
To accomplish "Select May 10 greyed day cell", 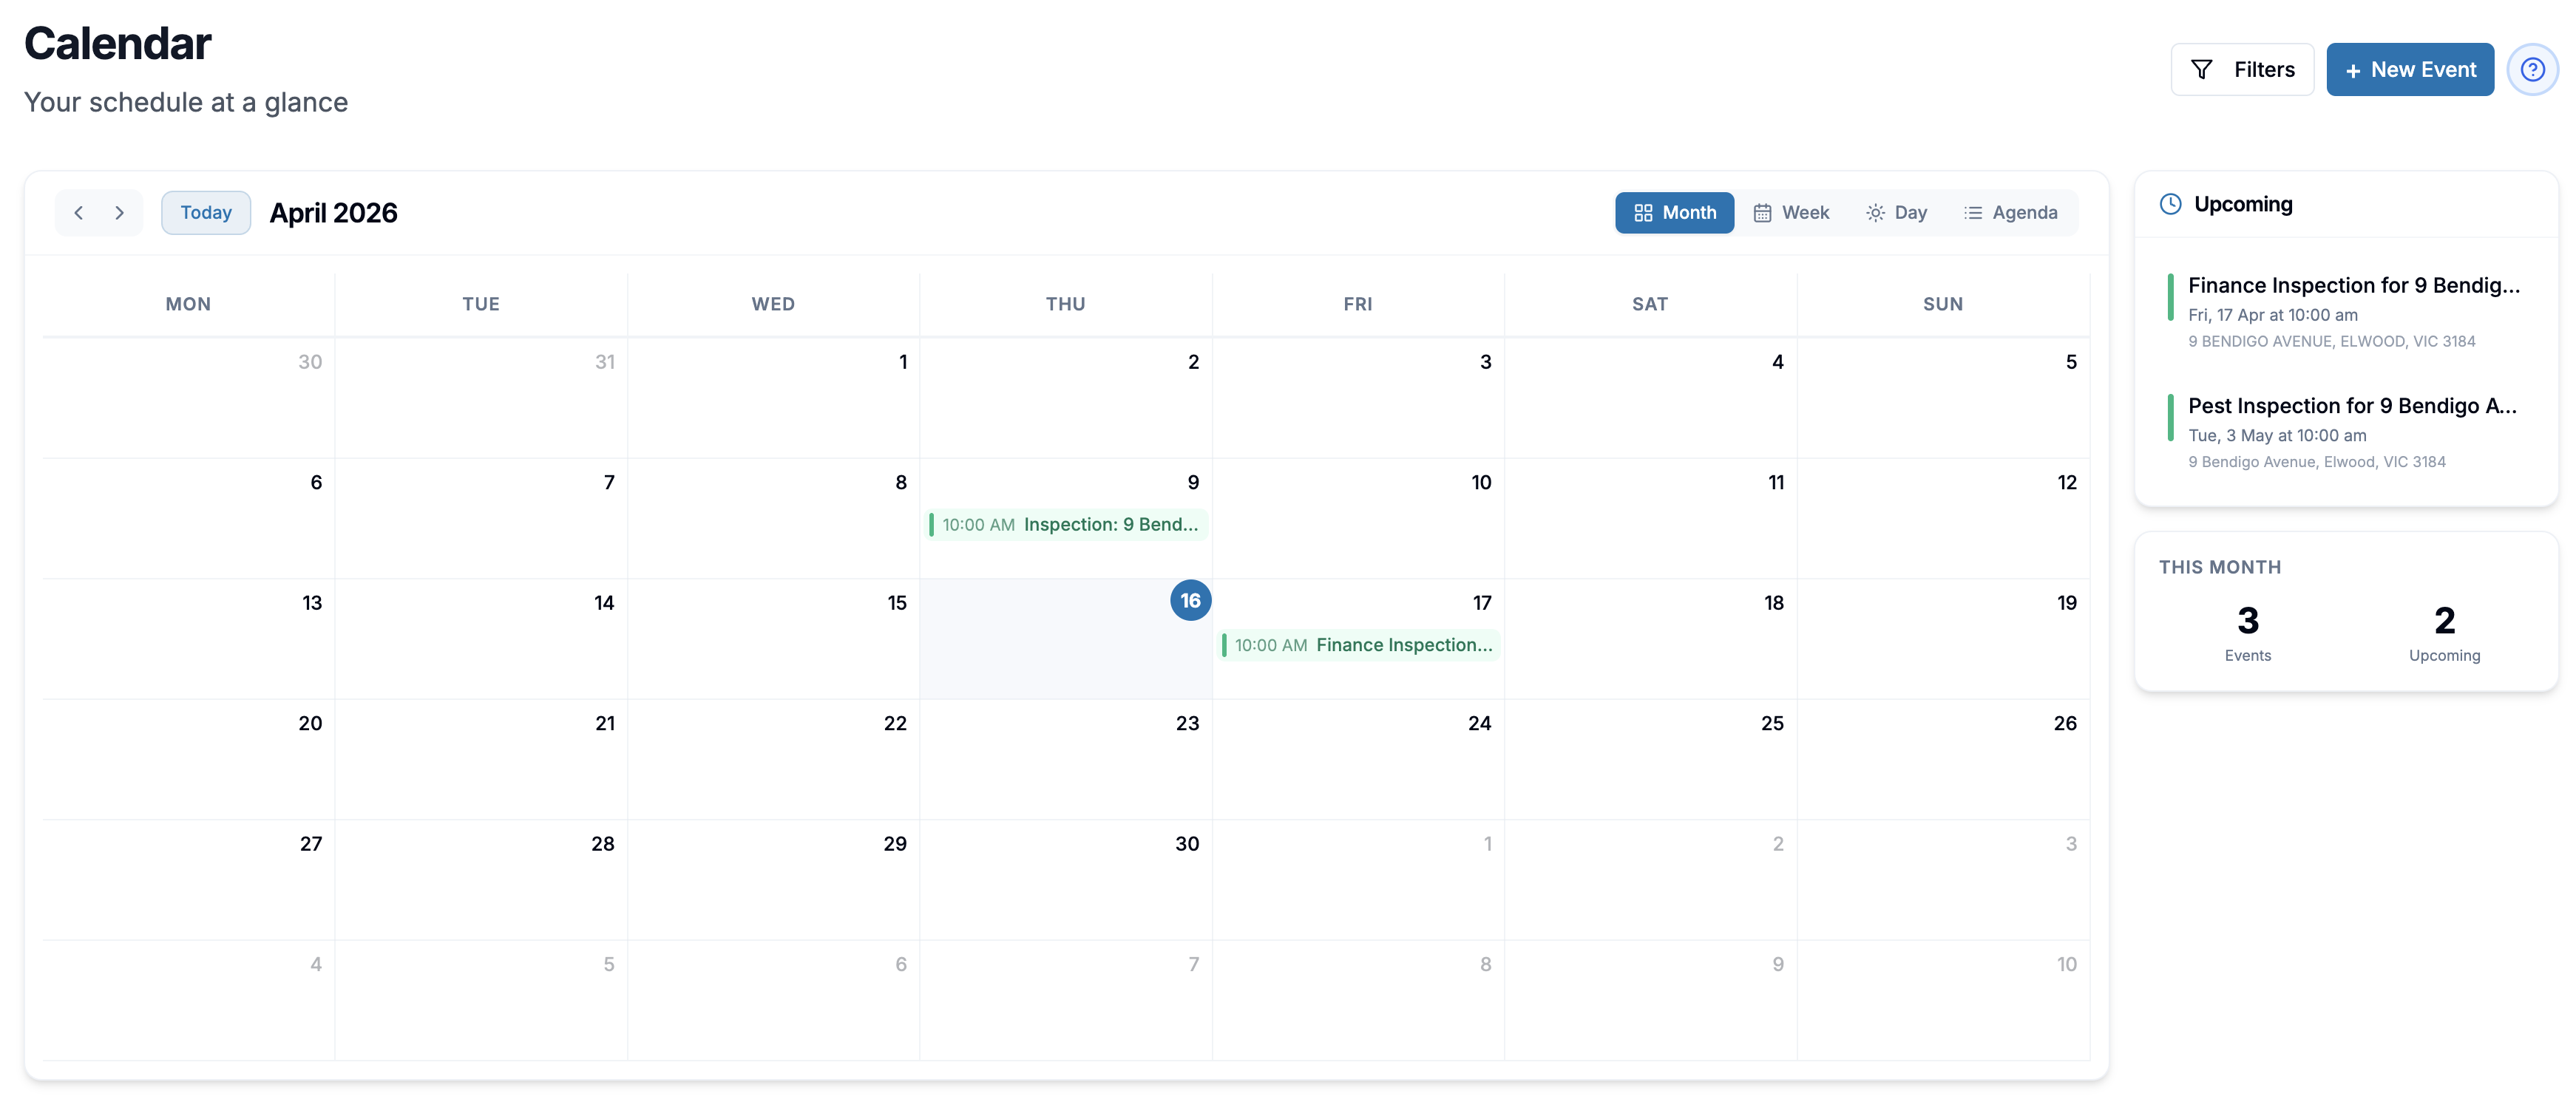I will tap(1943, 1000).
